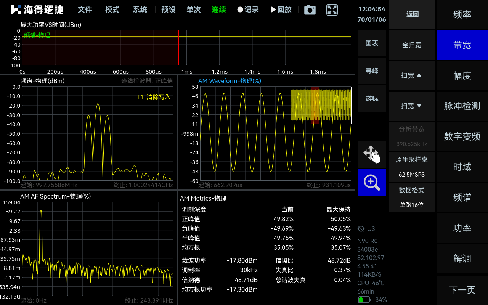Decrease span with 扫宽 ▼
Image resolution: width=488 pixels, height=305 pixels.
pyautogui.click(x=411, y=106)
